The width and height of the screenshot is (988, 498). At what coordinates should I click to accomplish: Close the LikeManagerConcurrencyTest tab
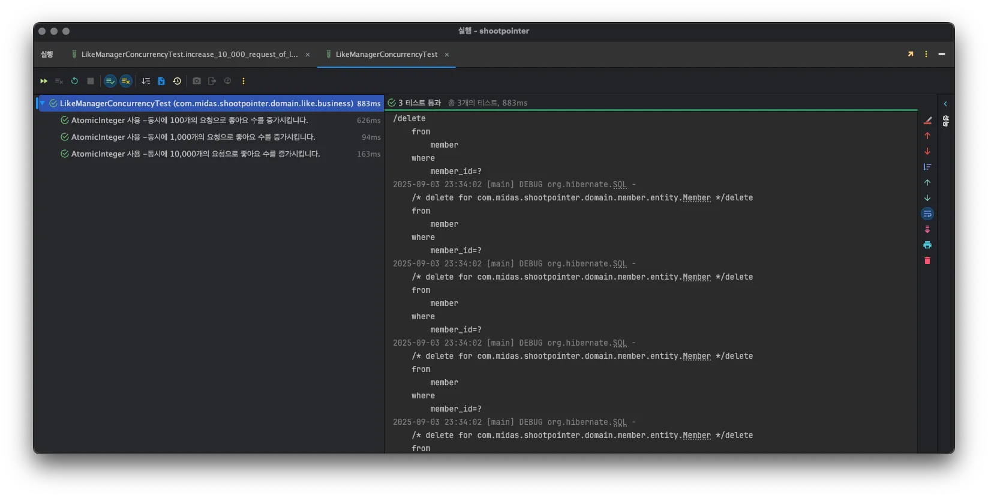[447, 55]
